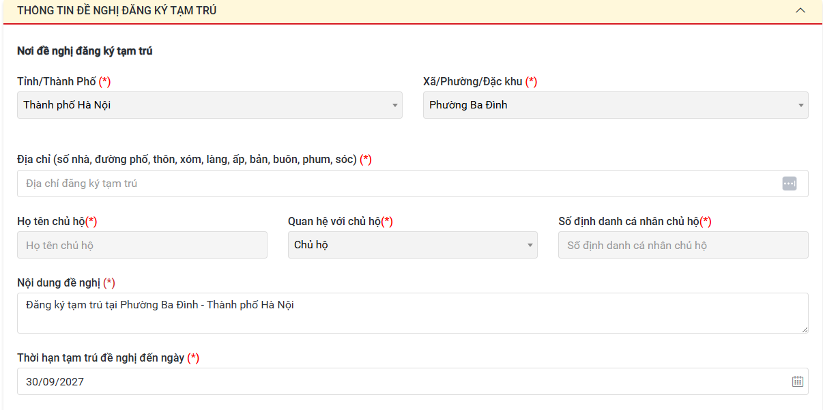Click the calendar icon in date field
Screen dimensions: 823x410
[797, 382]
